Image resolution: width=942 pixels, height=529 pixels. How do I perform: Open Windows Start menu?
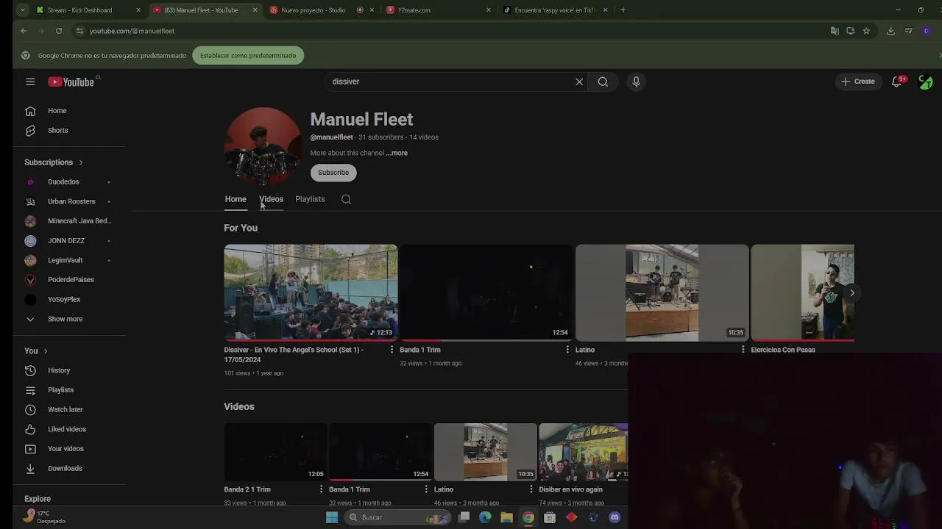coord(332,517)
